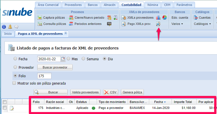This screenshot has height=114, width=217.
Task: Select the Semana radio option
Action: point(83,59)
